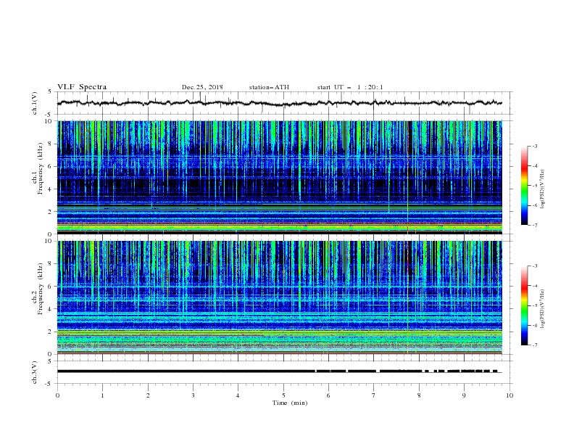This screenshot has height=444, width=574.
Task: Click the "-7" tick on the upper colorbar
Action: point(535,226)
